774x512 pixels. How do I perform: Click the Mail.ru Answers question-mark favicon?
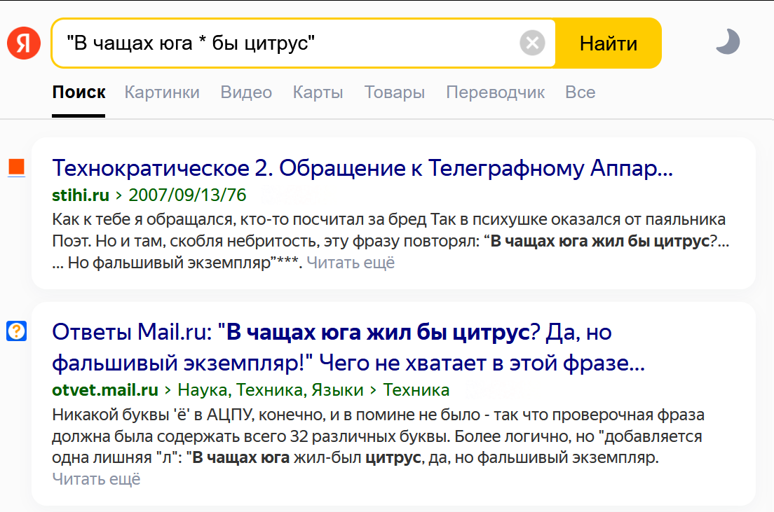(16, 331)
